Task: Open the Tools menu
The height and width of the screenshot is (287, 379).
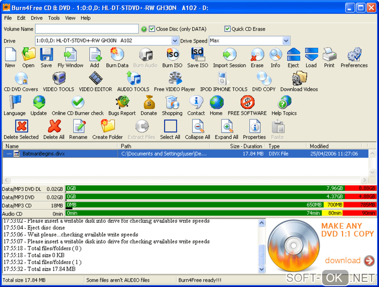Action: coord(54,18)
